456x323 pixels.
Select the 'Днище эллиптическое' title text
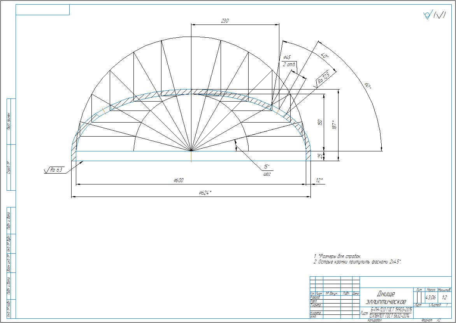[x=386, y=298]
